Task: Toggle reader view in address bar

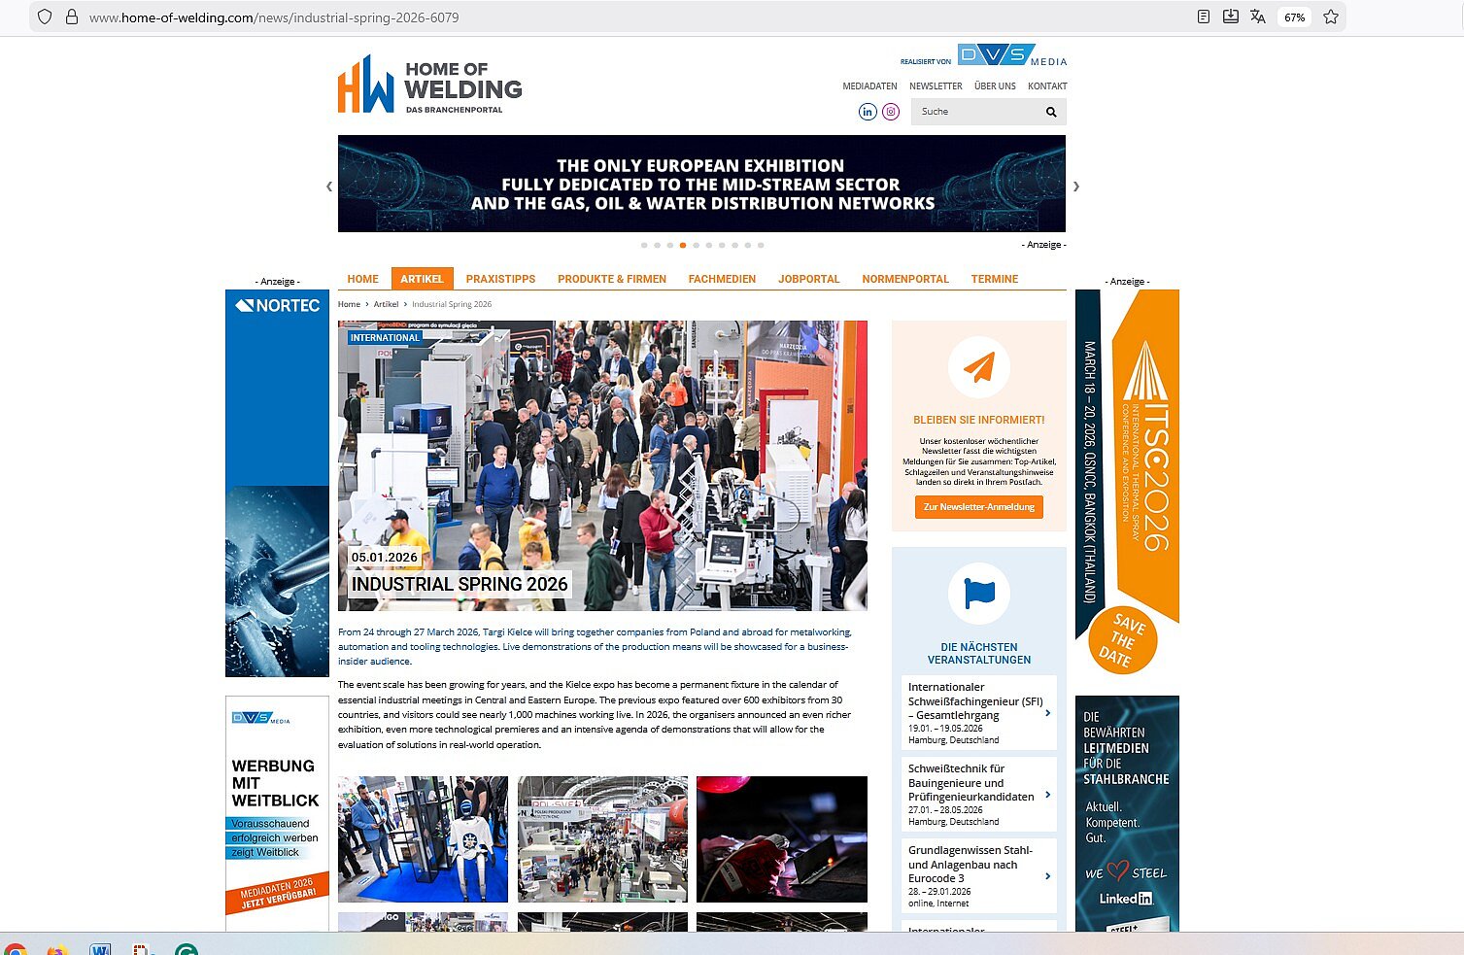Action: tap(1203, 17)
